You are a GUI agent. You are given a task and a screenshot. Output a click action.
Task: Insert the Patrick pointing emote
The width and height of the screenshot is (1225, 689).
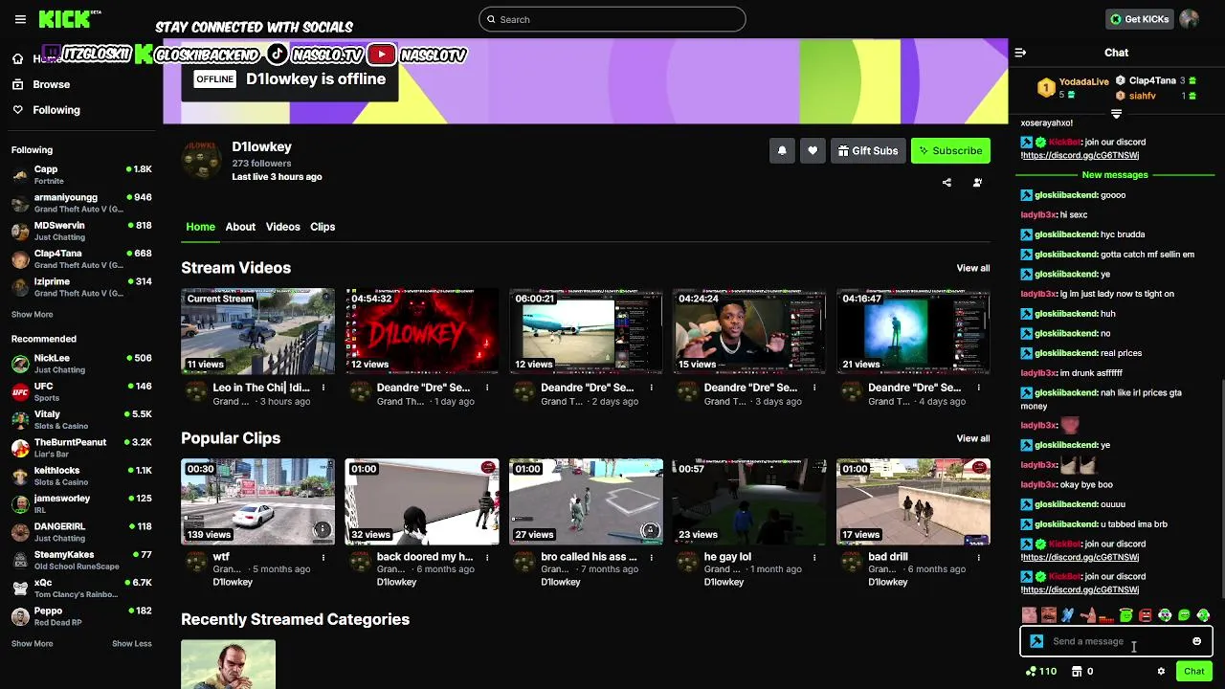[1087, 615]
